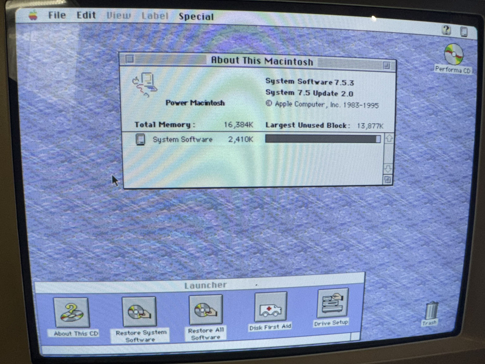The width and height of the screenshot is (485, 364).
Task: Click the "System Software 7.5.3" text
Action: click(309, 82)
